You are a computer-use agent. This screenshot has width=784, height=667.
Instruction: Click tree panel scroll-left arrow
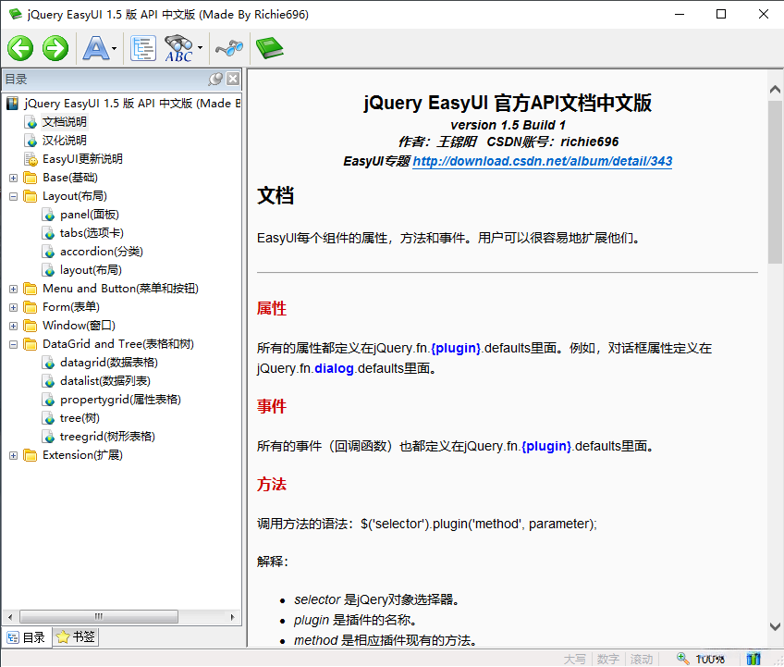tap(10, 617)
